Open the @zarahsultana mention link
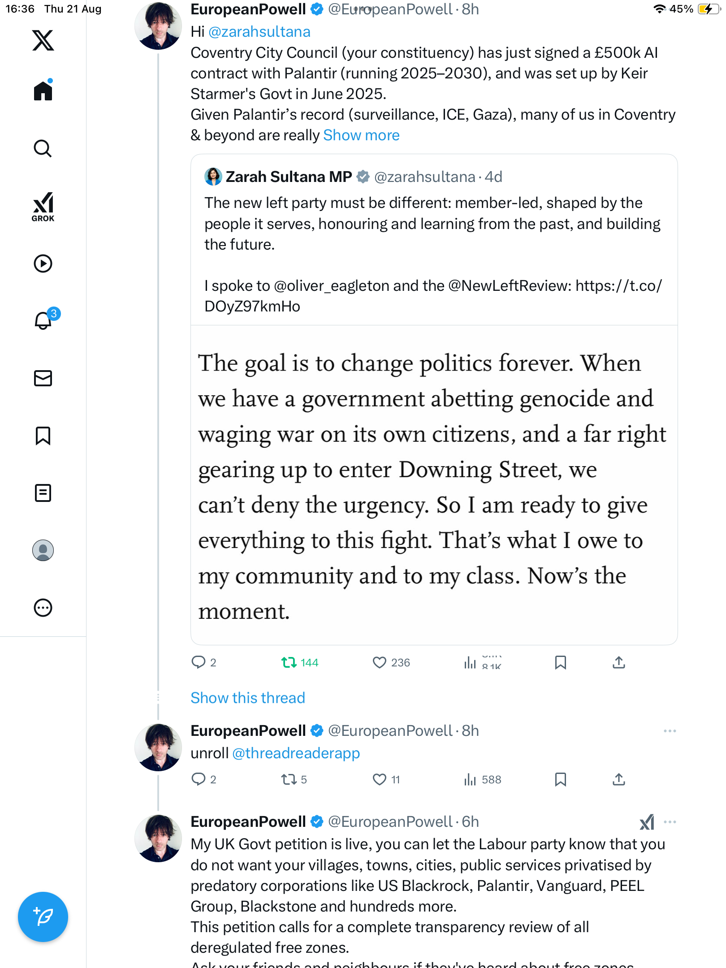The width and height of the screenshot is (726, 968). [x=259, y=31]
